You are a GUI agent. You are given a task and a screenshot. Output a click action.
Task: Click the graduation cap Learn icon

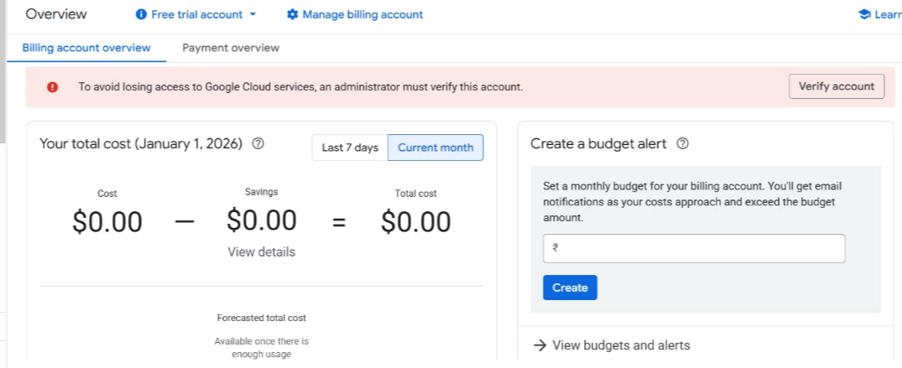864,14
